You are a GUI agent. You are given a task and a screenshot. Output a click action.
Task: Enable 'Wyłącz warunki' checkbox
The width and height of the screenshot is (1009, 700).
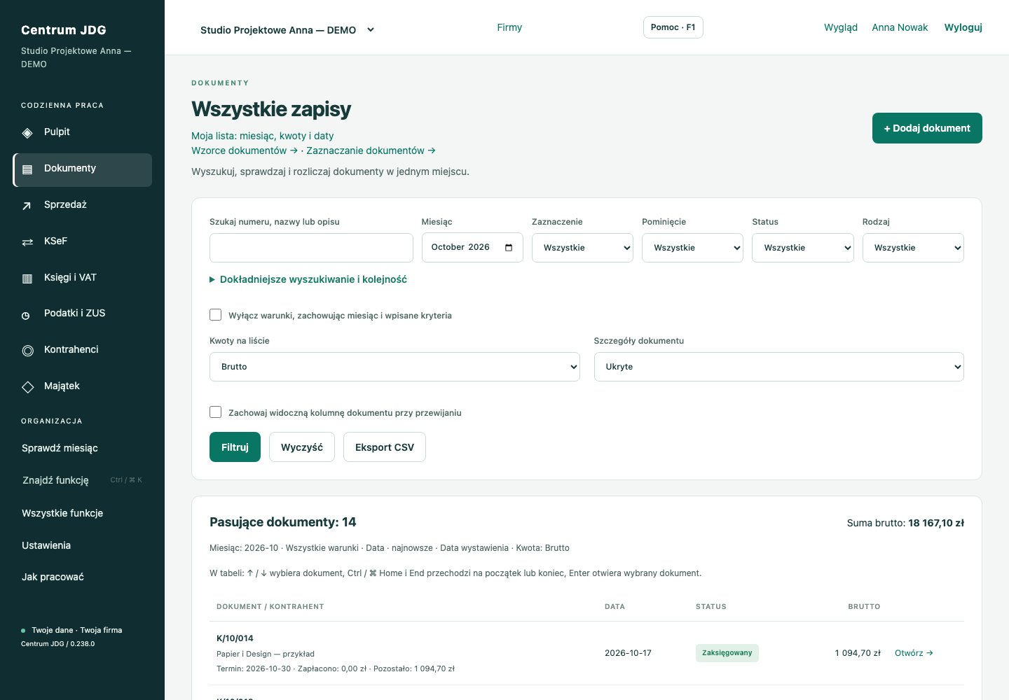tap(216, 315)
